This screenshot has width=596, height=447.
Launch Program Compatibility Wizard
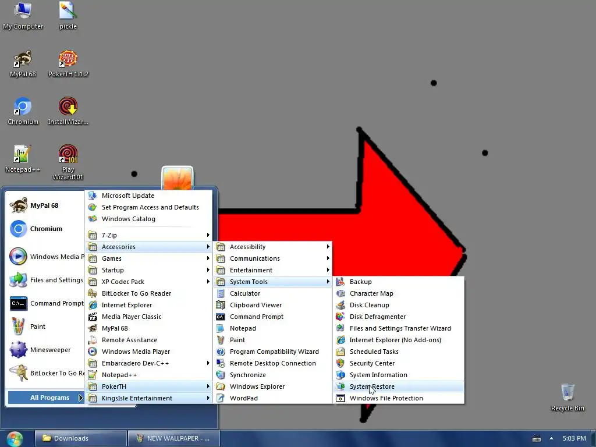(272, 352)
